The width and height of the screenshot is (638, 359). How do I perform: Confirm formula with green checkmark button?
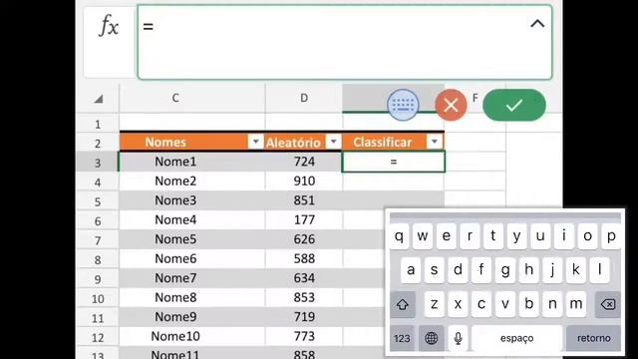tap(514, 106)
